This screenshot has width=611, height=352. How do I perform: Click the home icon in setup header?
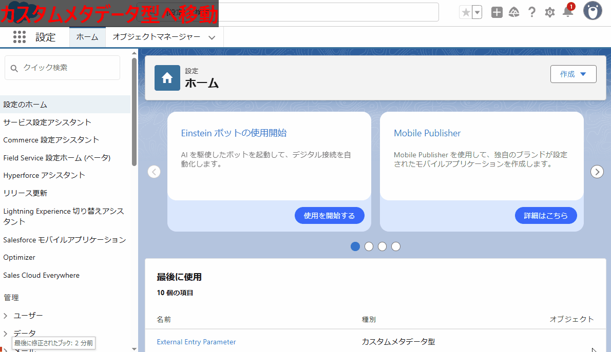[167, 78]
